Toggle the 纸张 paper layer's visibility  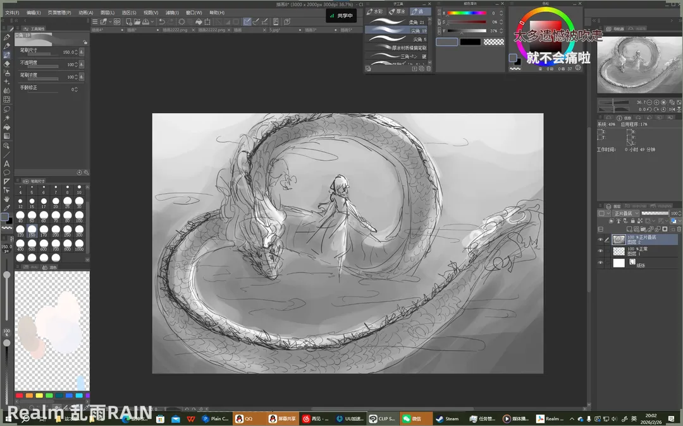click(601, 263)
